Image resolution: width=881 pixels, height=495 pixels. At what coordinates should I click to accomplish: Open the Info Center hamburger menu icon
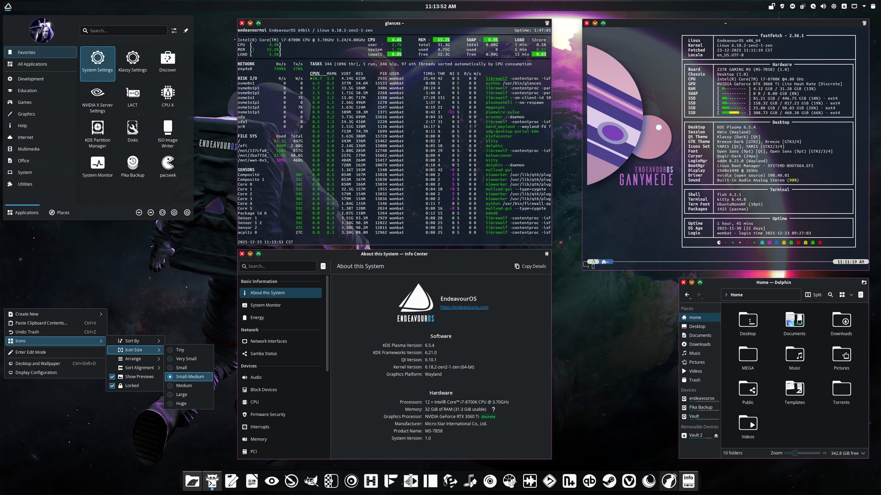323,266
